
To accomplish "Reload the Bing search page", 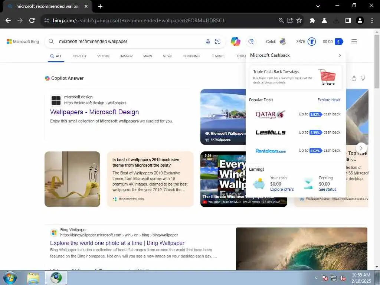I will coord(32,21).
